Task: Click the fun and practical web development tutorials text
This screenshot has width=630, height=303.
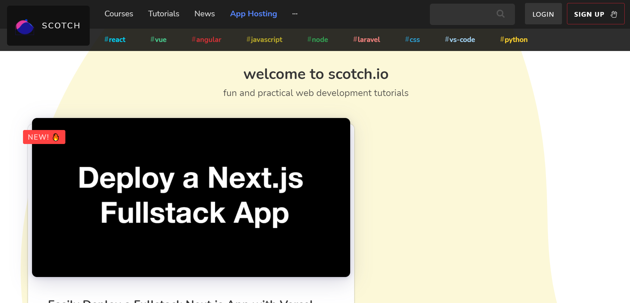Action: [x=316, y=93]
